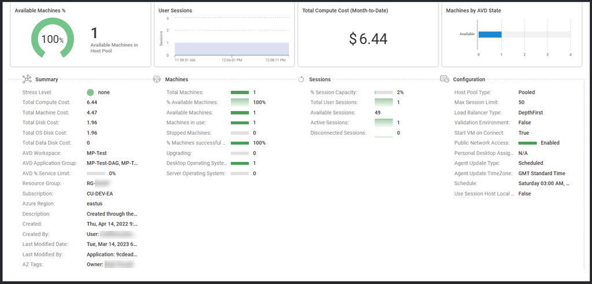592x284 pixels.
Task: Click the Server Operating System grey bar
Action: pos(240,174)
